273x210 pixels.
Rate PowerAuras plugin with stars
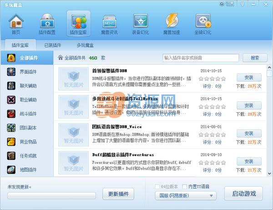click(x=212, y=163)
